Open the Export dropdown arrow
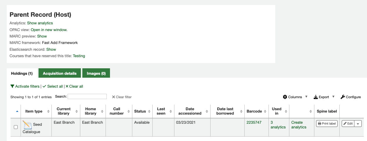The image size is (367, 141). point(333,97)
